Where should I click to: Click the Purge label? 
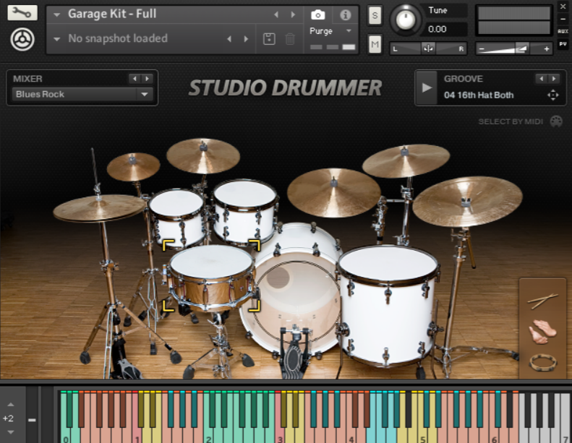pos(321,31)
